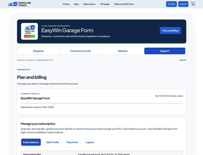Click '3 of 10,000 checks used' text
203x155 pixels.
point(169,96)
